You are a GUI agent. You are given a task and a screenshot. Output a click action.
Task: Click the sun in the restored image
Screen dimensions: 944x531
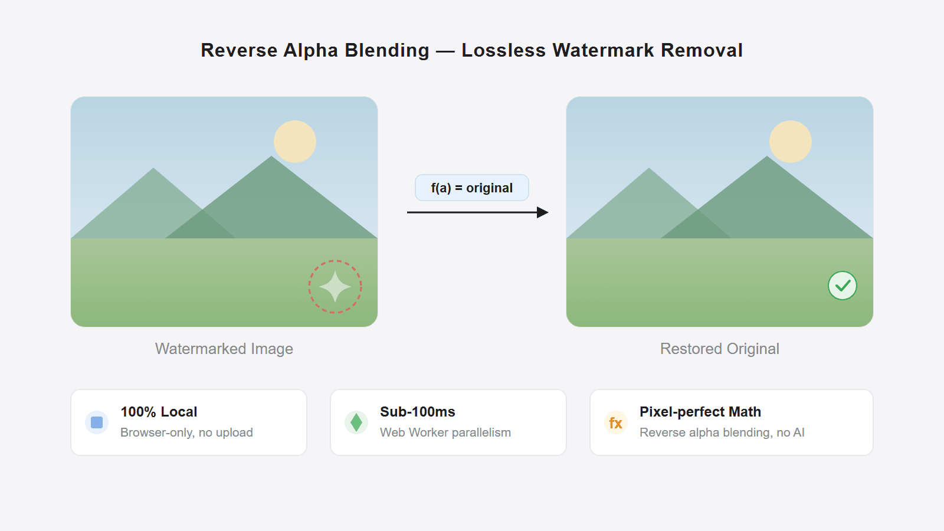point(791,142)
